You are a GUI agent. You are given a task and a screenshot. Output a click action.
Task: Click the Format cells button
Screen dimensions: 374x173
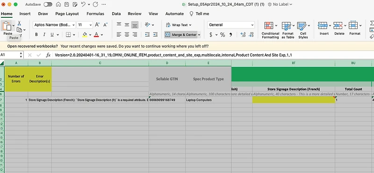pos(355,28)
